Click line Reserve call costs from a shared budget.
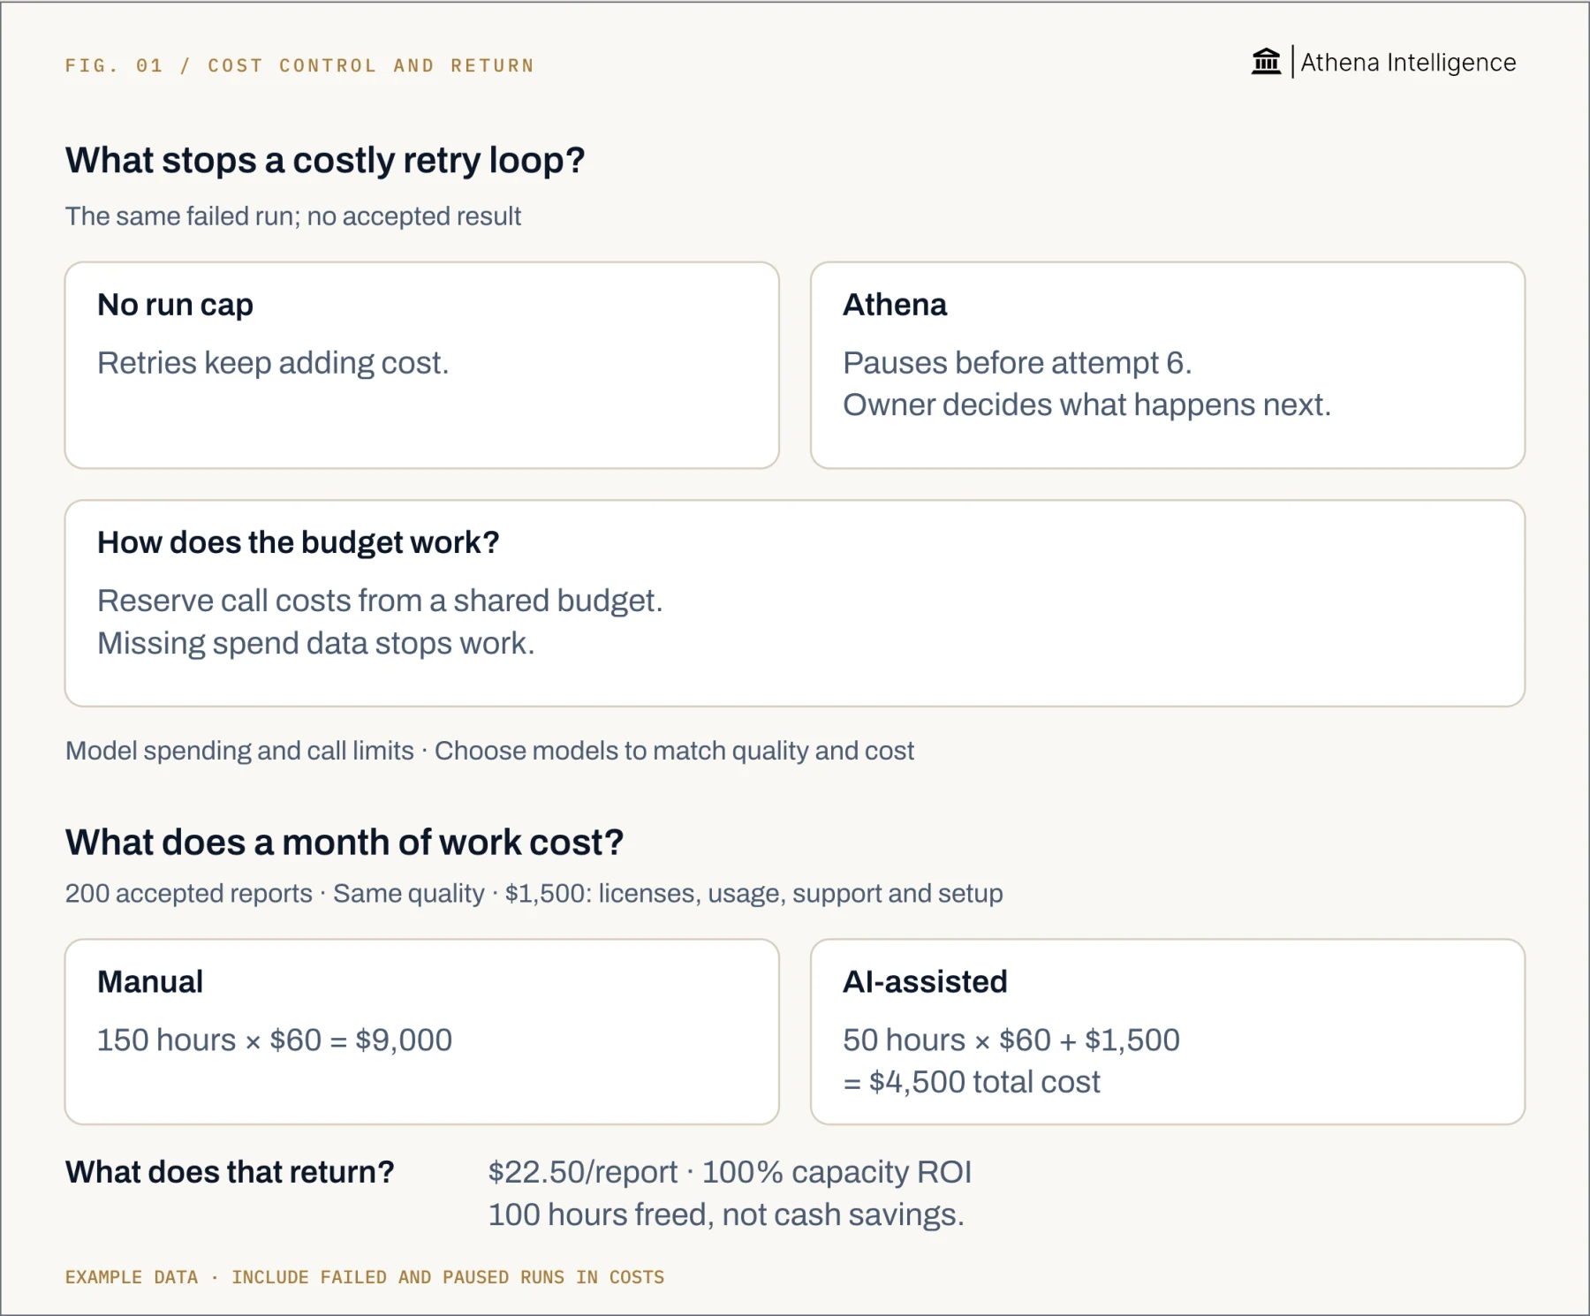The width and height of the screenshot is (1590, 1316). 380,601
